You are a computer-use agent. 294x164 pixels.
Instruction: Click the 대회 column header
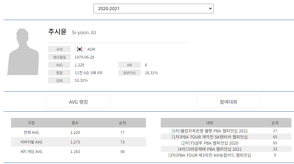(210, 123)
